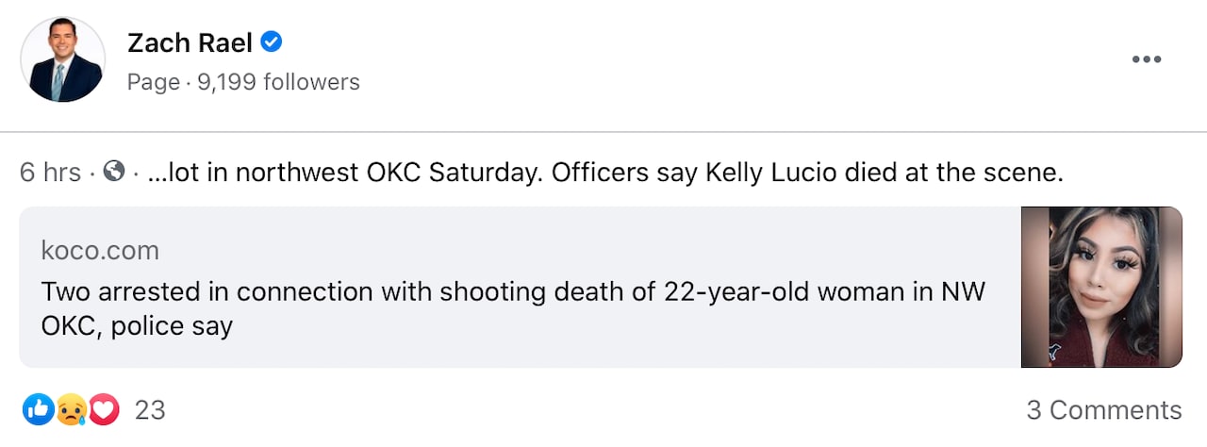This screenshot has width=1207, height=447.
Task: Click the blue verified badge
Action: [272, 41]
